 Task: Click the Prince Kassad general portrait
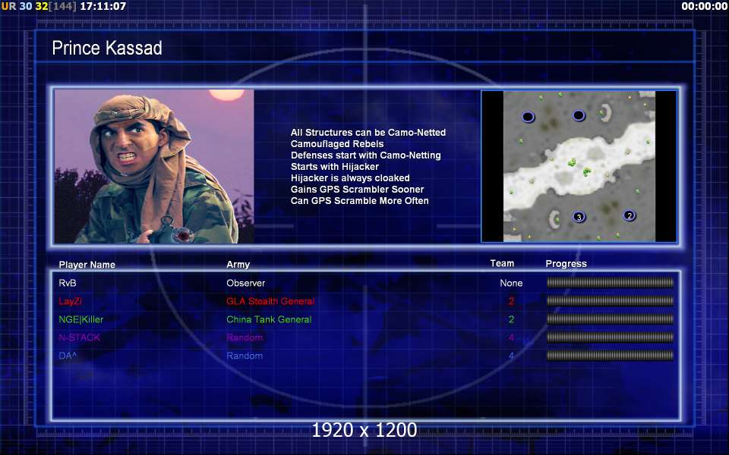[x=154, y=166]
